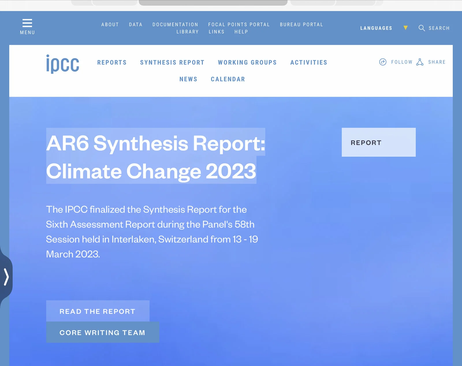Select Working Groups in navigation
Screen dimensions: 462x366
[247, 62]
